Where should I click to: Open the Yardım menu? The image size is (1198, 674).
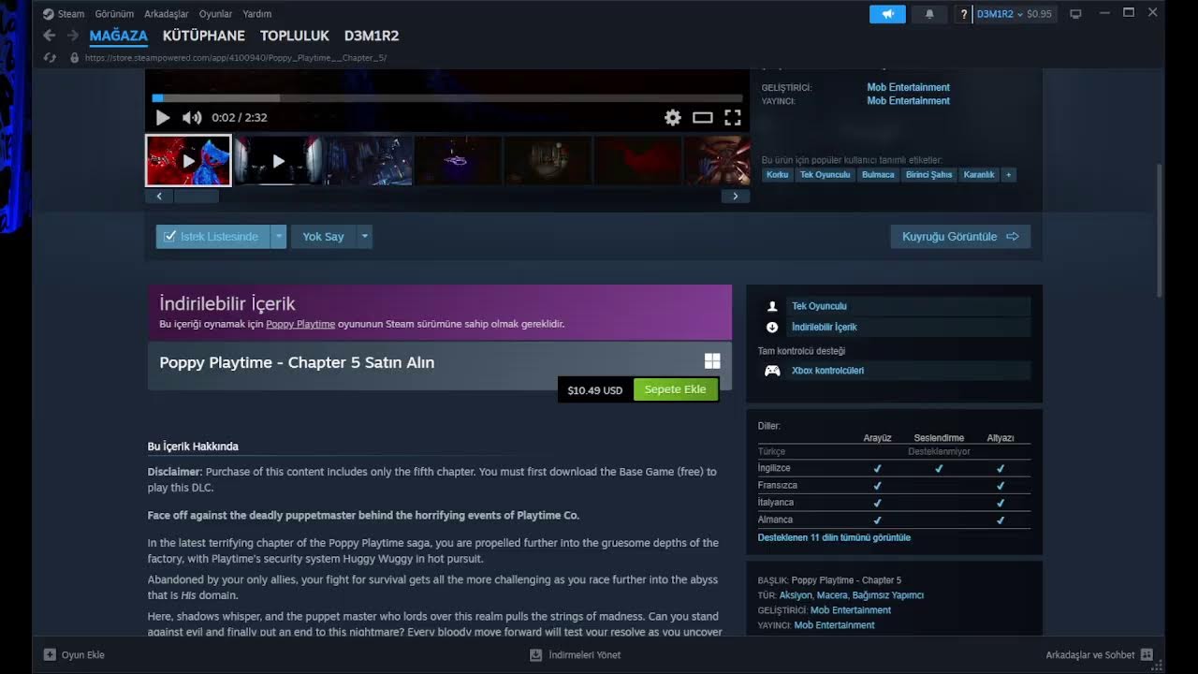pyautogui.click(x=257, y=14)
